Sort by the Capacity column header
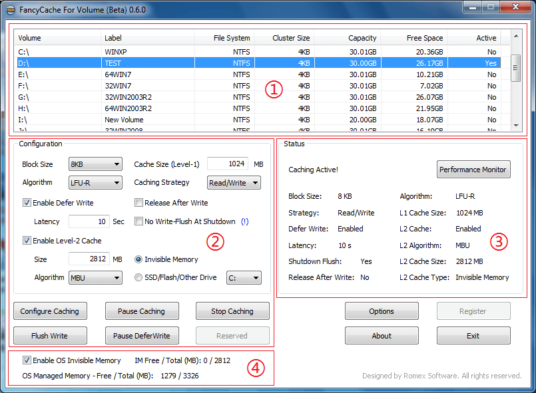536x393 pixels. point(348,38)
